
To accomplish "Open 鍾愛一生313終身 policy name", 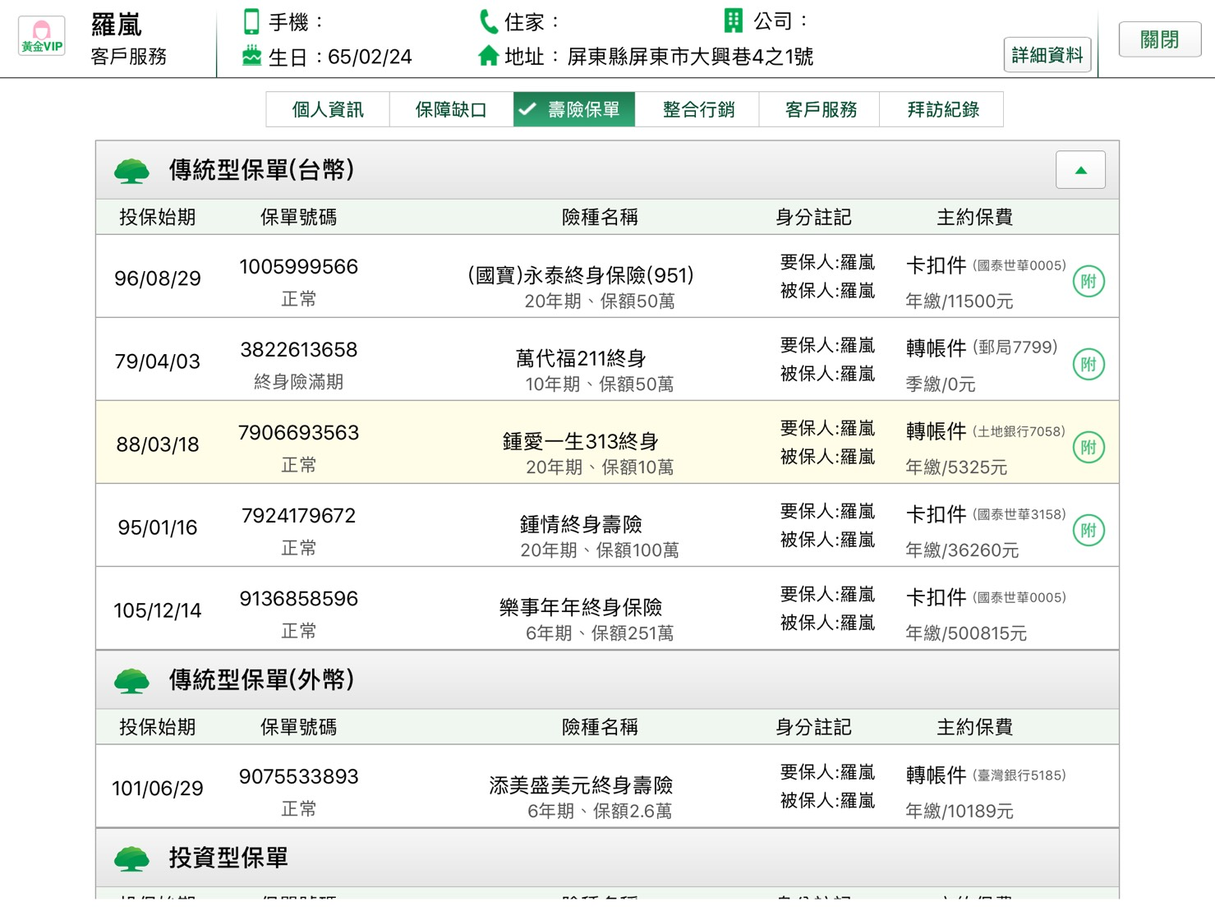I will click(x=581, y=441).
